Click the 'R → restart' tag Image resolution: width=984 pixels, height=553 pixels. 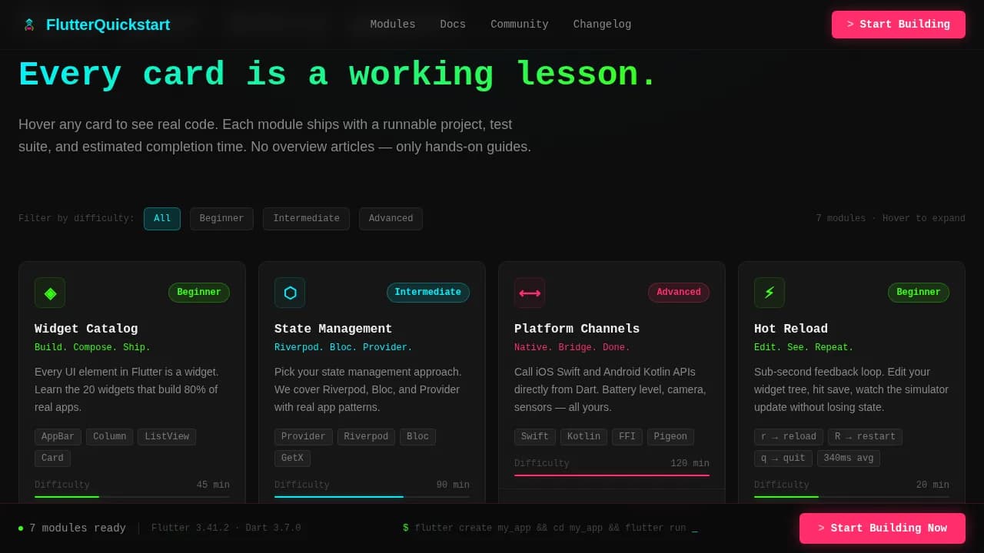tap(865, 437)
